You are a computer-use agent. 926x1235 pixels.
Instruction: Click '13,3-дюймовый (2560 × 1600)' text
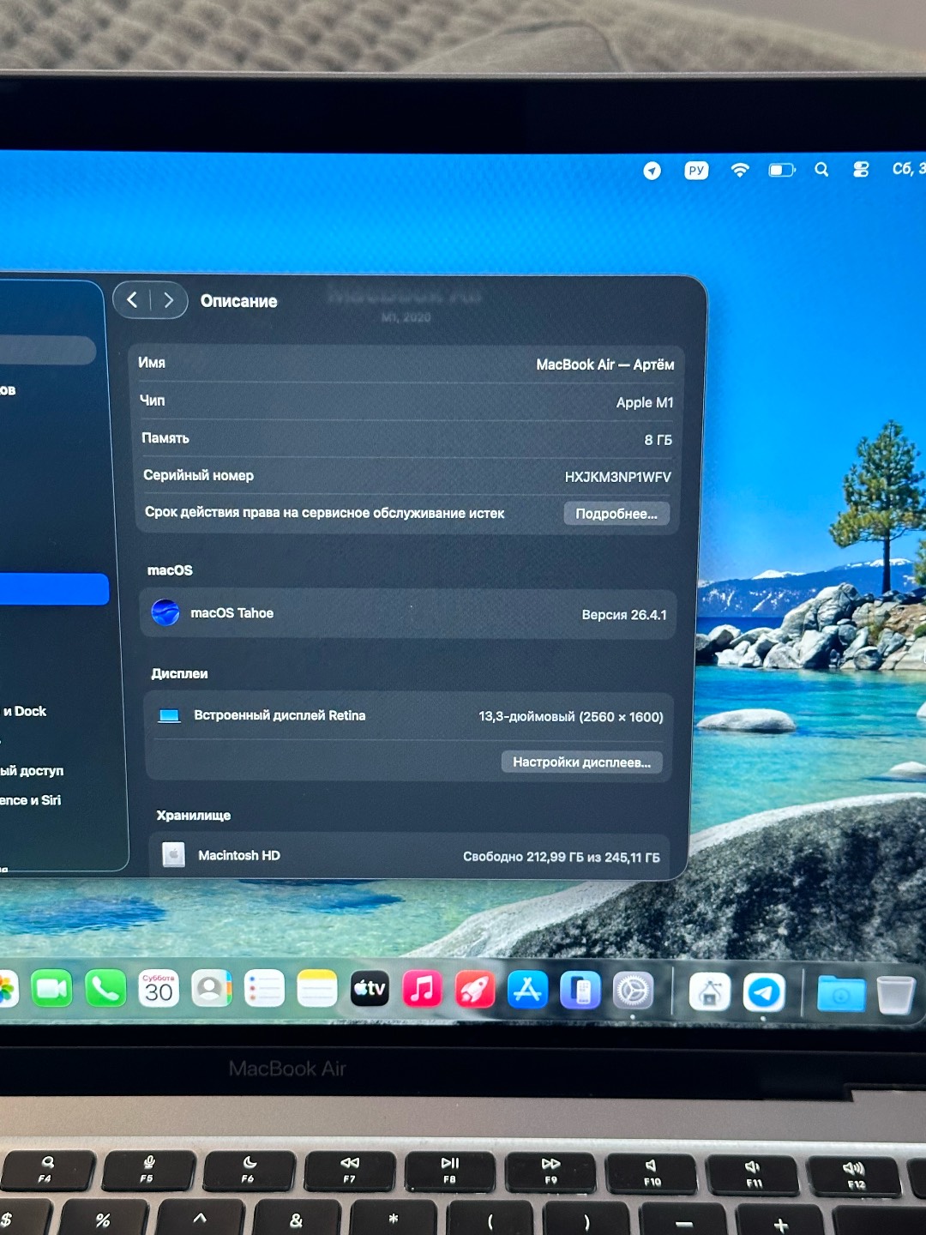pos(571,717)
